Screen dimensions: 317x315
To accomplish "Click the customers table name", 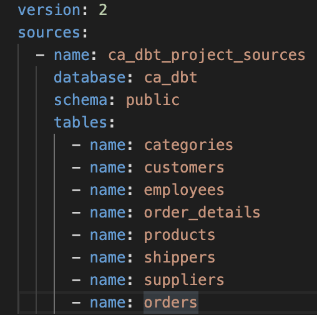I will (x=184, y=167).
